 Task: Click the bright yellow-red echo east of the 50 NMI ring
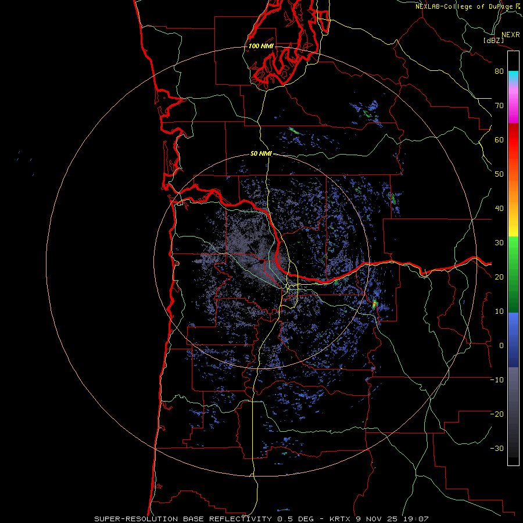(374, 303)
